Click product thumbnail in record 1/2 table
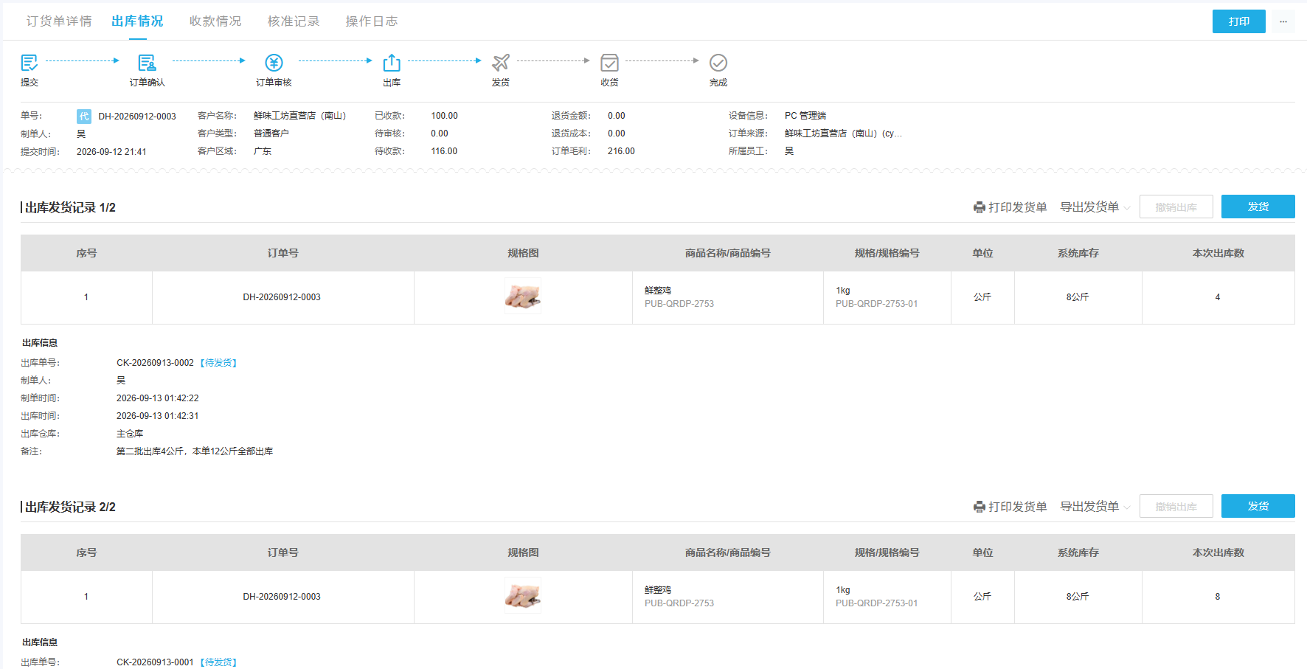The width and height of the screenshot is (1307, 669). [523, 297]
